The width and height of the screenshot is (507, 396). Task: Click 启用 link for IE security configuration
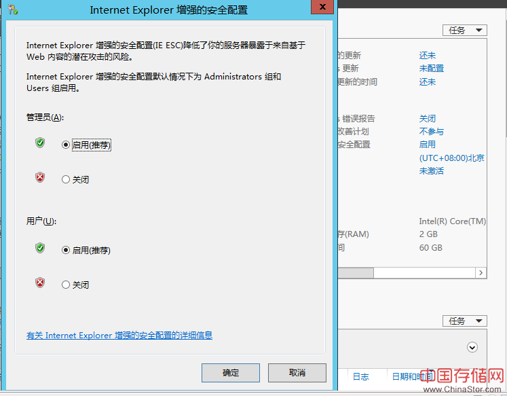(x=428, y=145)
